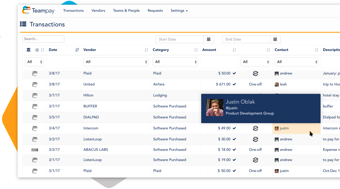Screen dimensions: 340x189
Task: Click the bank account column icon
Action: tap(29, 50)
